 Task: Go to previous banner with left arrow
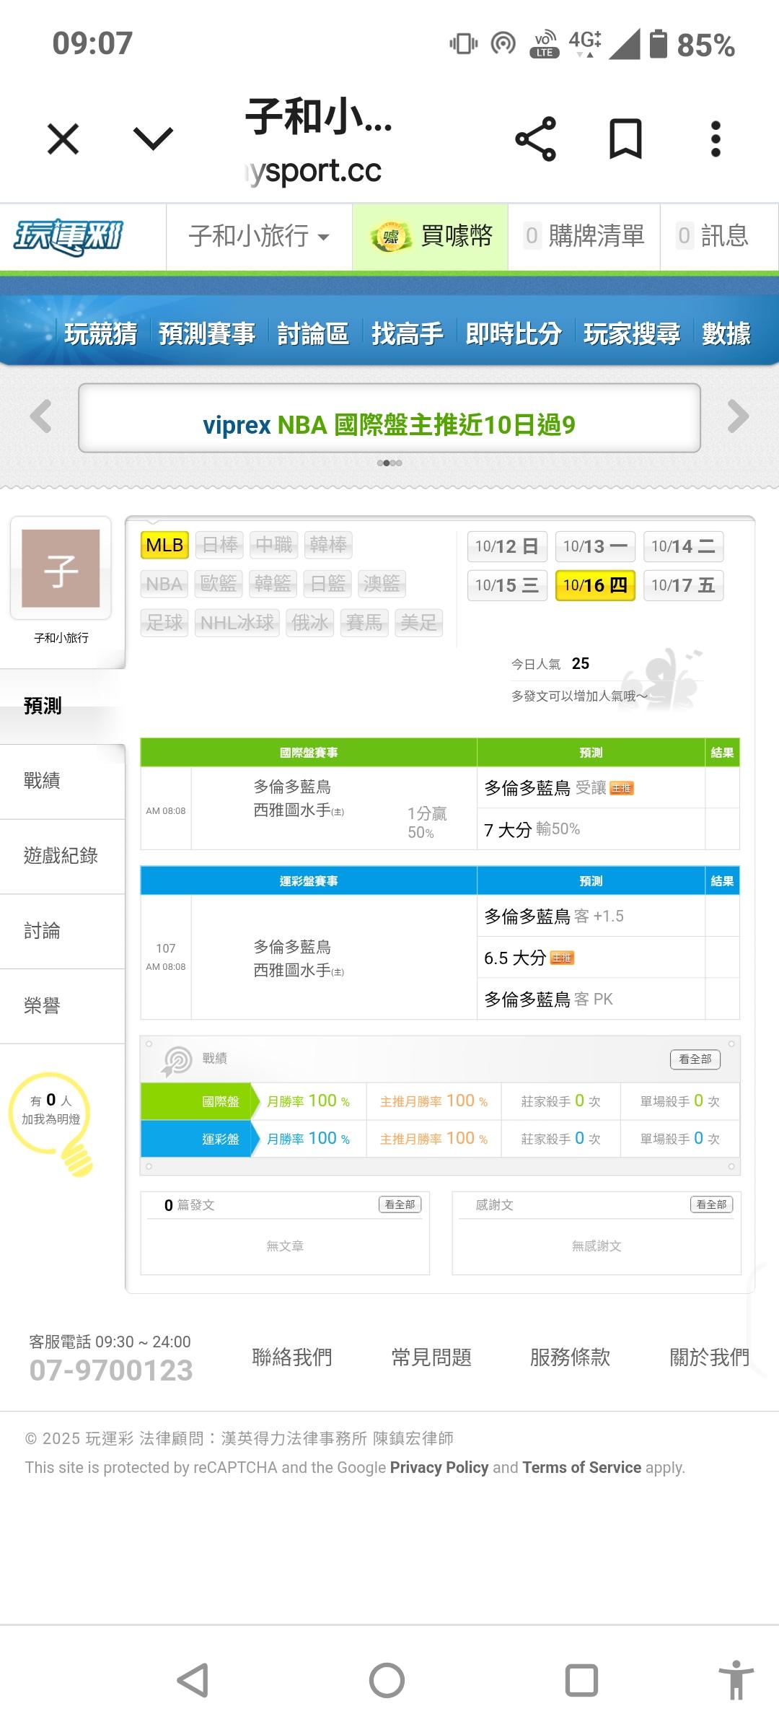(x=41, y=416)
